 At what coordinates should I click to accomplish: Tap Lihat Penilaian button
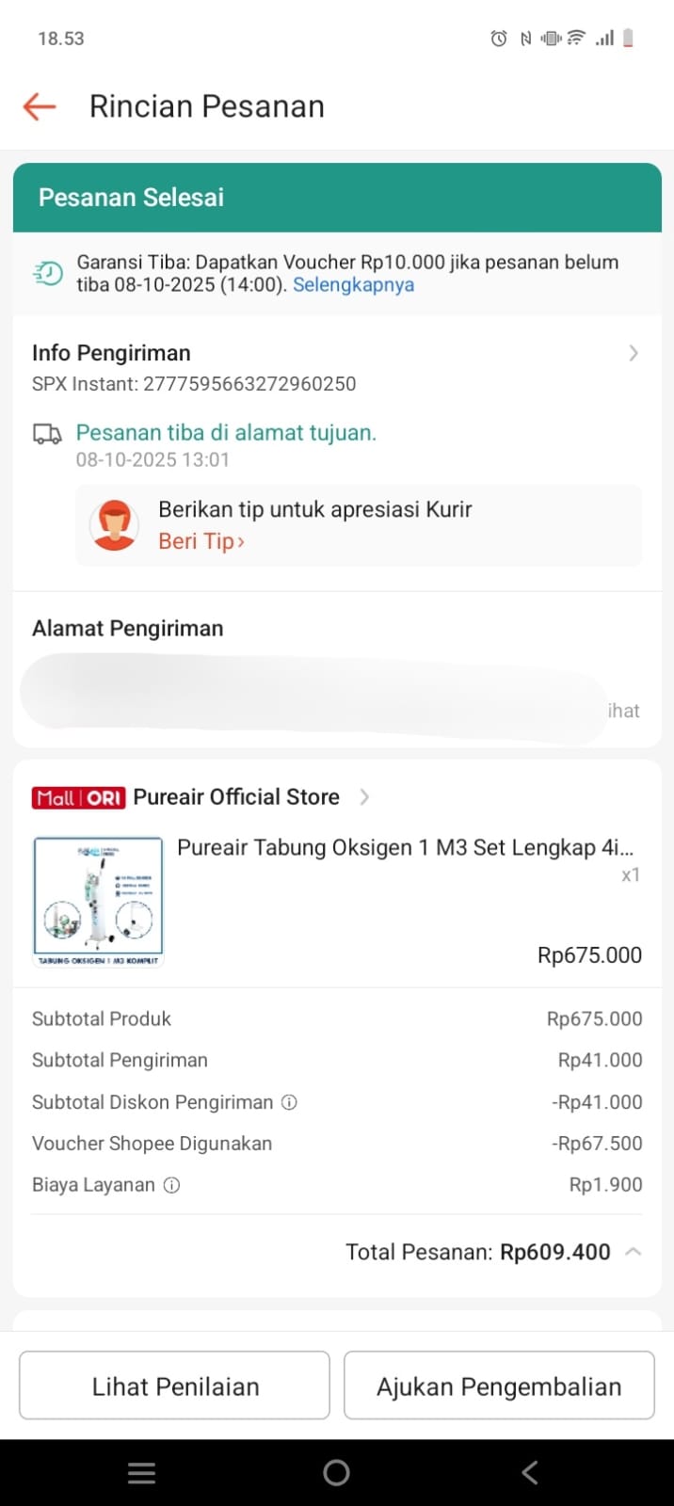[x=174, y=1386]
